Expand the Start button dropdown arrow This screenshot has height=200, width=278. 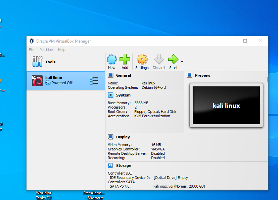182,62
